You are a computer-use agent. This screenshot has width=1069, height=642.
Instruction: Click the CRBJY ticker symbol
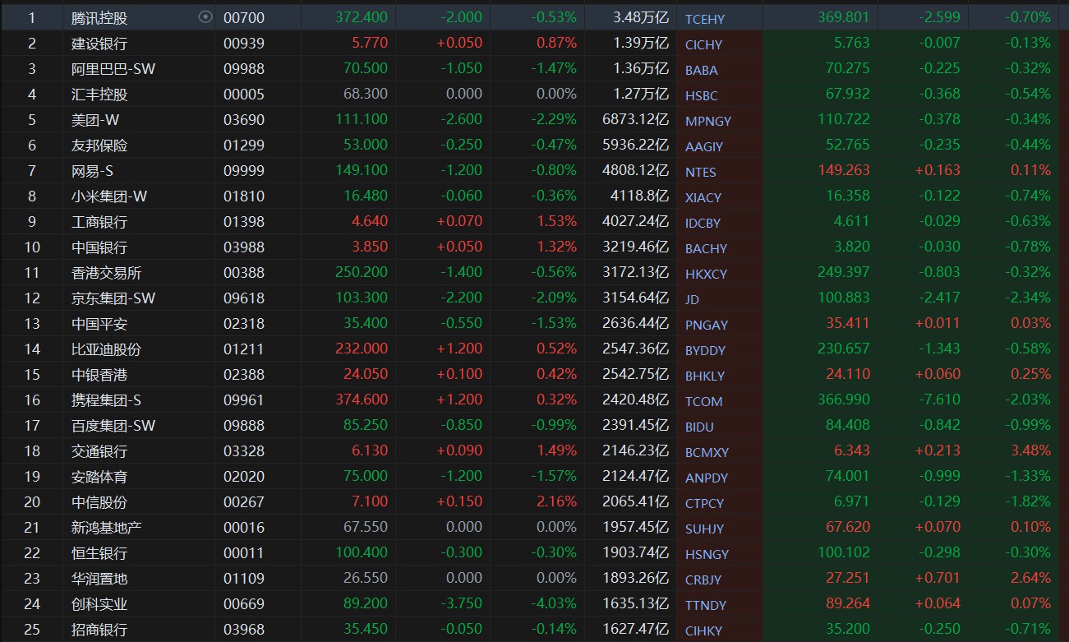703,580
